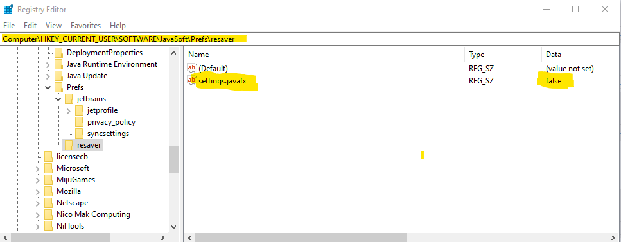The width and height of the screenshot is (621, 242).
Task: Click tree pane horizontal scroll left arrow
Action: click(5, 238)
